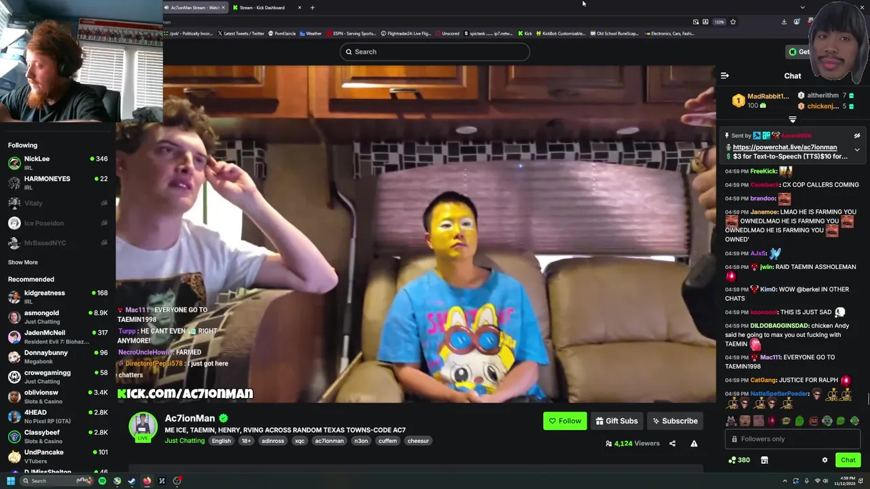Open the channel points shop icon
The width and height of the screenshot is (870, 489).
coord(764,460)
